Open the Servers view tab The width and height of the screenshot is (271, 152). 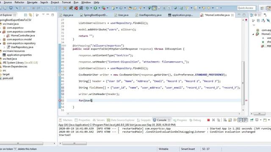(x=99, y=120)
